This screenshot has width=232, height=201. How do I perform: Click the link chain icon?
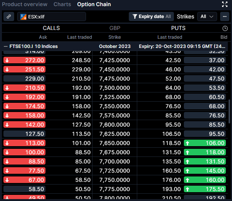tap(9, 16)
